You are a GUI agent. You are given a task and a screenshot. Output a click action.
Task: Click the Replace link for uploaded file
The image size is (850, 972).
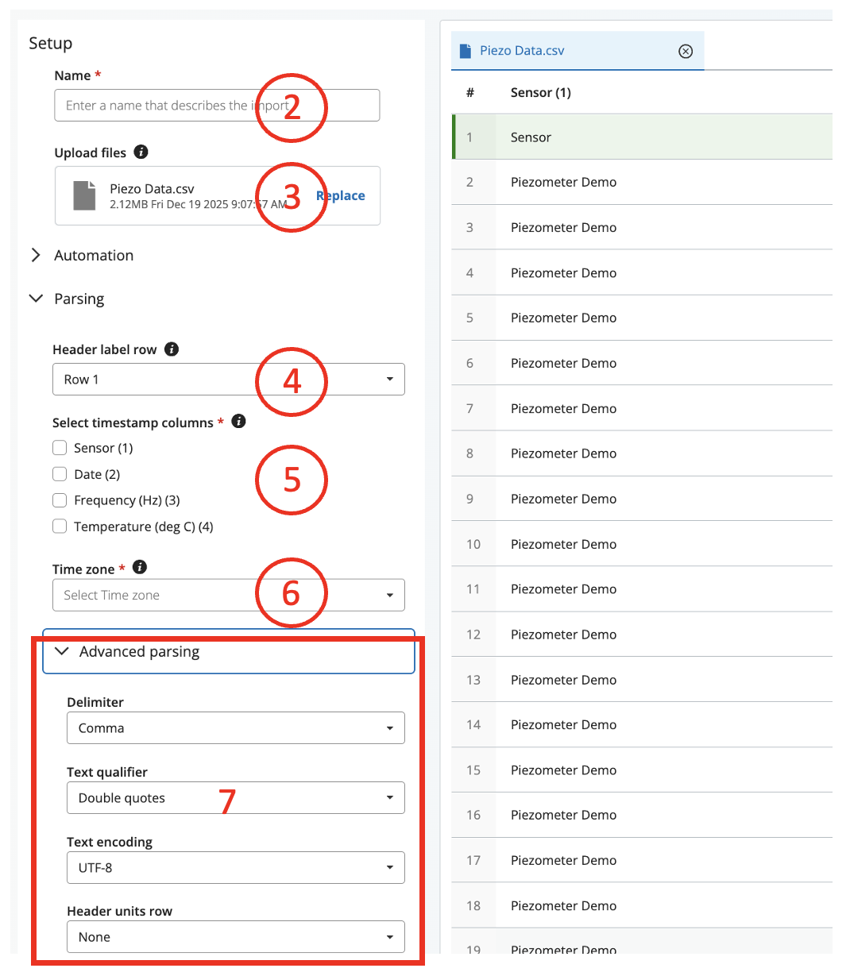click(x=343, y=196)
